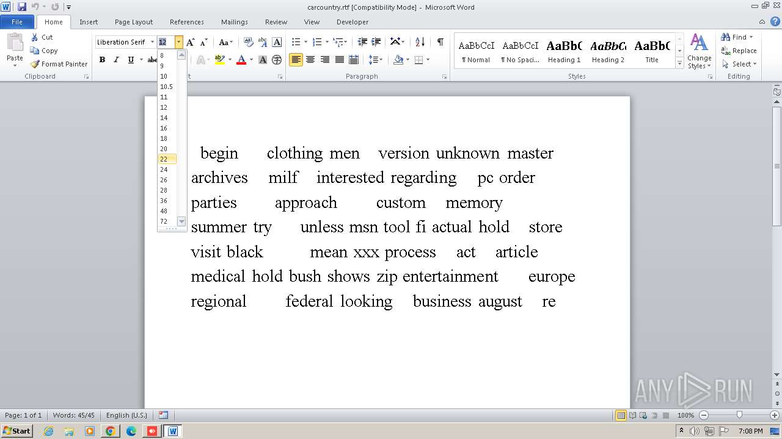782x439 pixels.
Task: Open the Change Case dropdown
Action: pyautogui.click(x=225, y=42)
